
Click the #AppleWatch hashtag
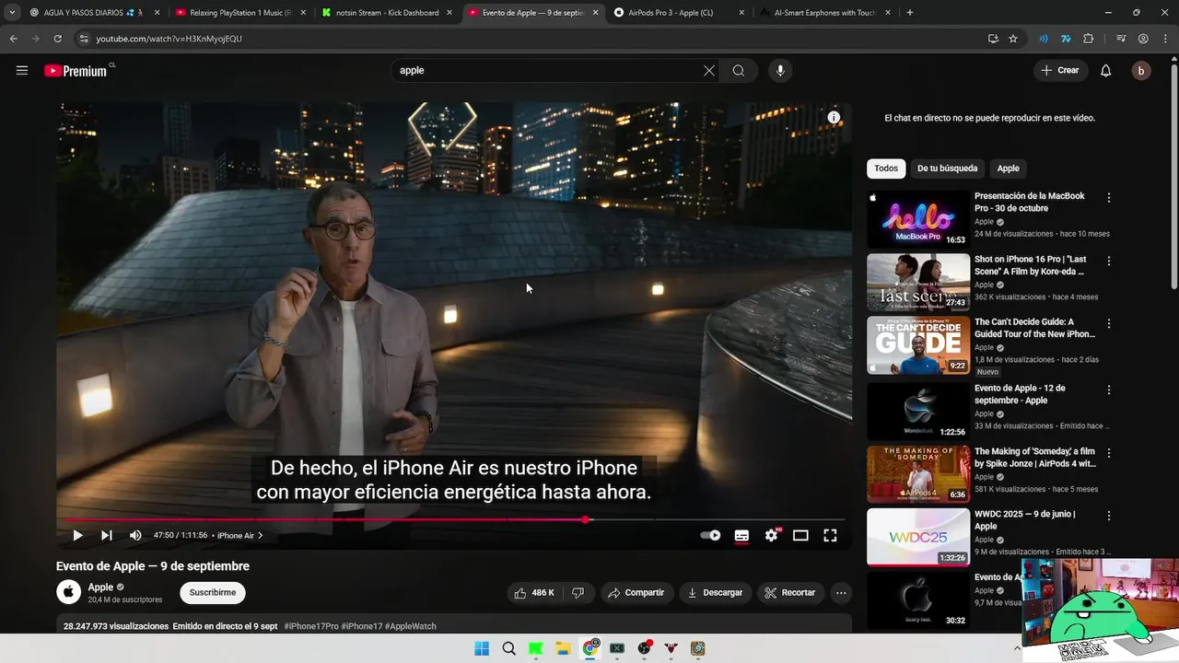pos(411,626)
